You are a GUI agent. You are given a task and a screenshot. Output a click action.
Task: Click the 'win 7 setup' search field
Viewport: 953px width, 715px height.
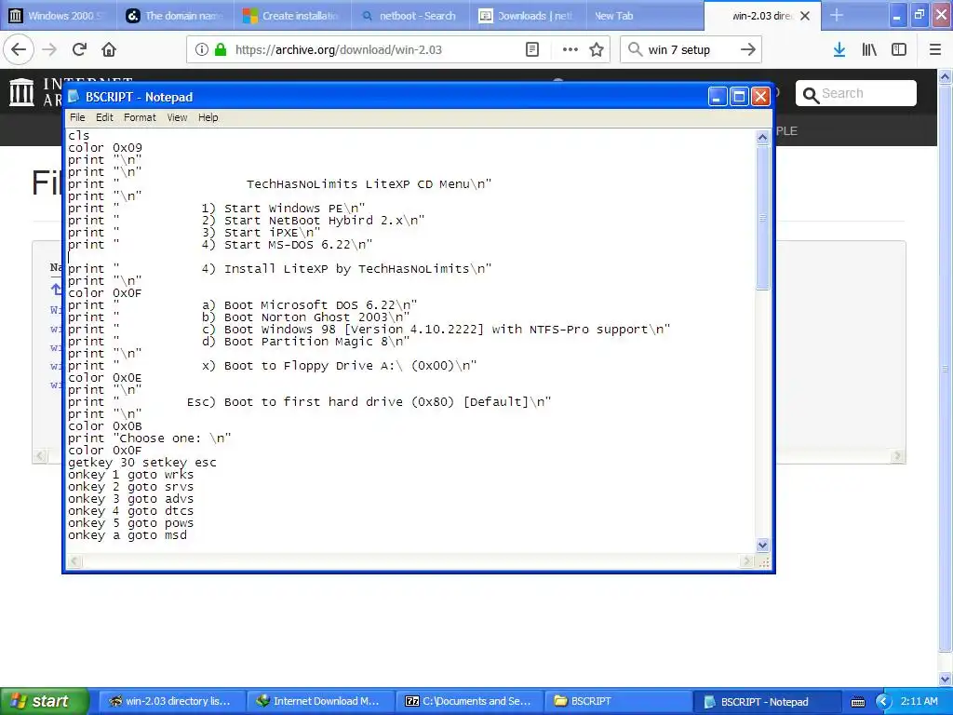point(690,50)
